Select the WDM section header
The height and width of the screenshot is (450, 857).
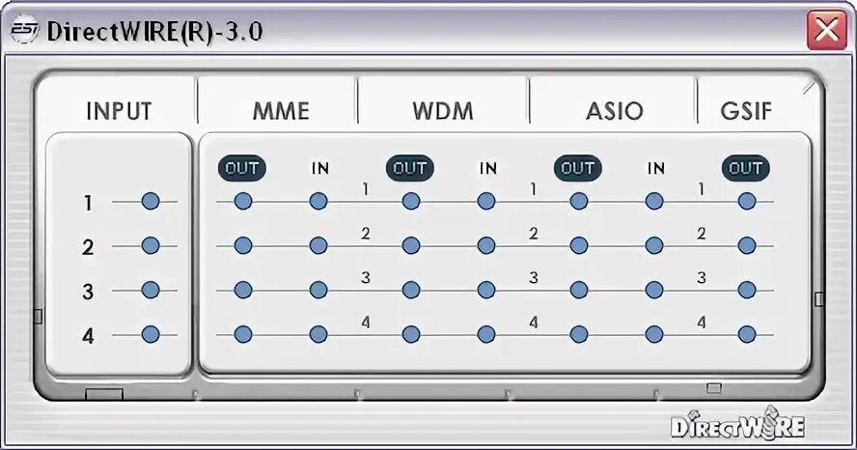pyautogui.click(x=443, y=112)
